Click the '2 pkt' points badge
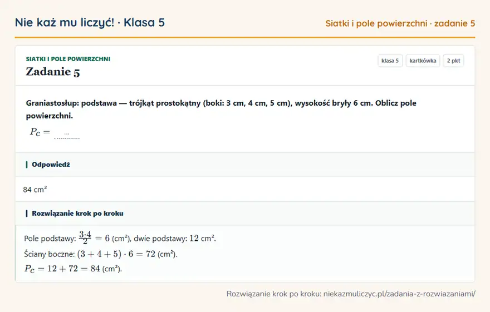 pos(453,61)
